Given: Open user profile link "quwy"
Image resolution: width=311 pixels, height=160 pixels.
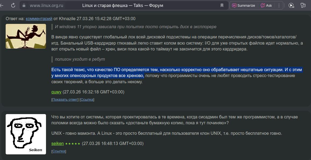Looking at the screenshot, I should pyautogui.click(x=56, y=92).
